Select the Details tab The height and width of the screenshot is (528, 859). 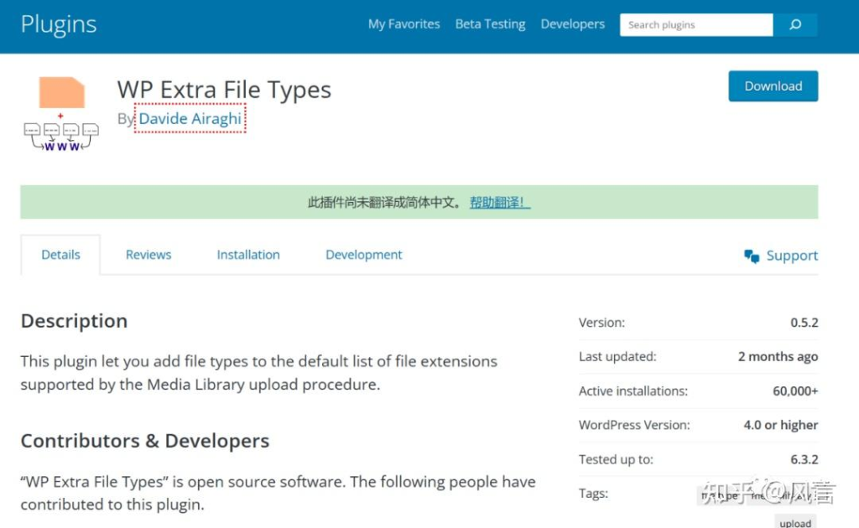tap(60, 255)
